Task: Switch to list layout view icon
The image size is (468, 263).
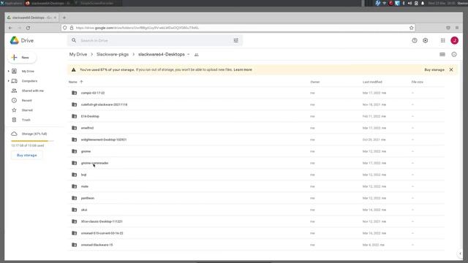Action: pyautogui.click(x=442, y=55)
